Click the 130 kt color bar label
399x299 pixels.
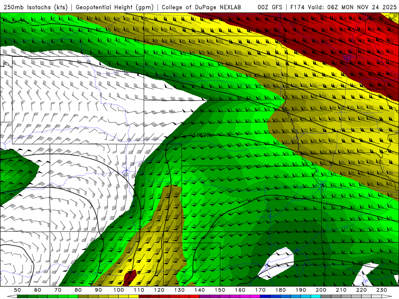point(179,290)
